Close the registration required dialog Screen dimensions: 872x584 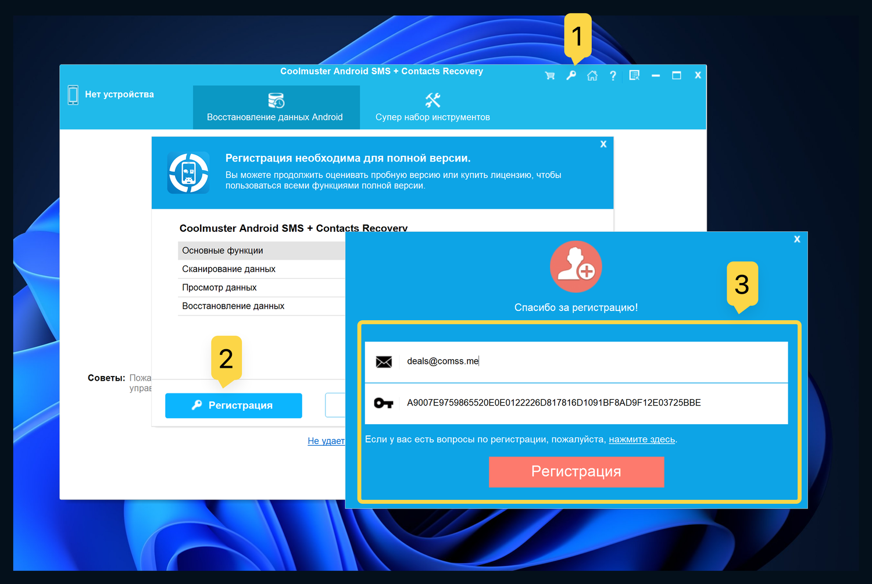pos(603,144)
